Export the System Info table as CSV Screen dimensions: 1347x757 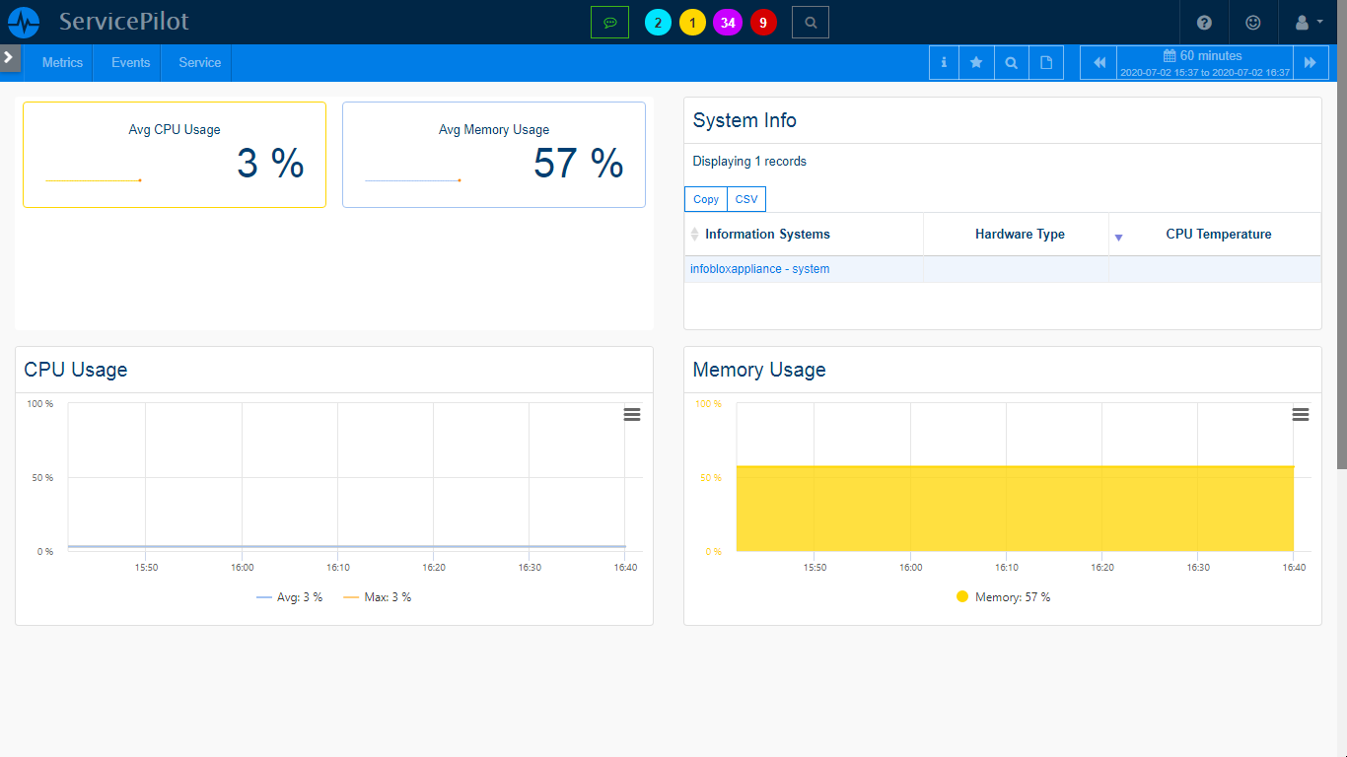click(x=746, y=199)
